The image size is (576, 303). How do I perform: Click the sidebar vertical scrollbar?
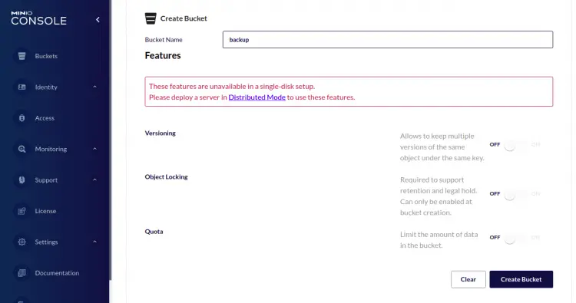coord(110,140)
